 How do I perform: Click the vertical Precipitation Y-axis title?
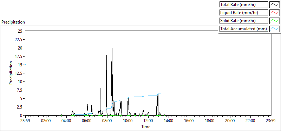pyautogui.click(x=11, y=73)
